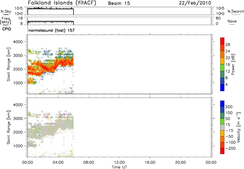Click the 24 value on the power color bar
The image size is (244, 169).
pos(228,51)
